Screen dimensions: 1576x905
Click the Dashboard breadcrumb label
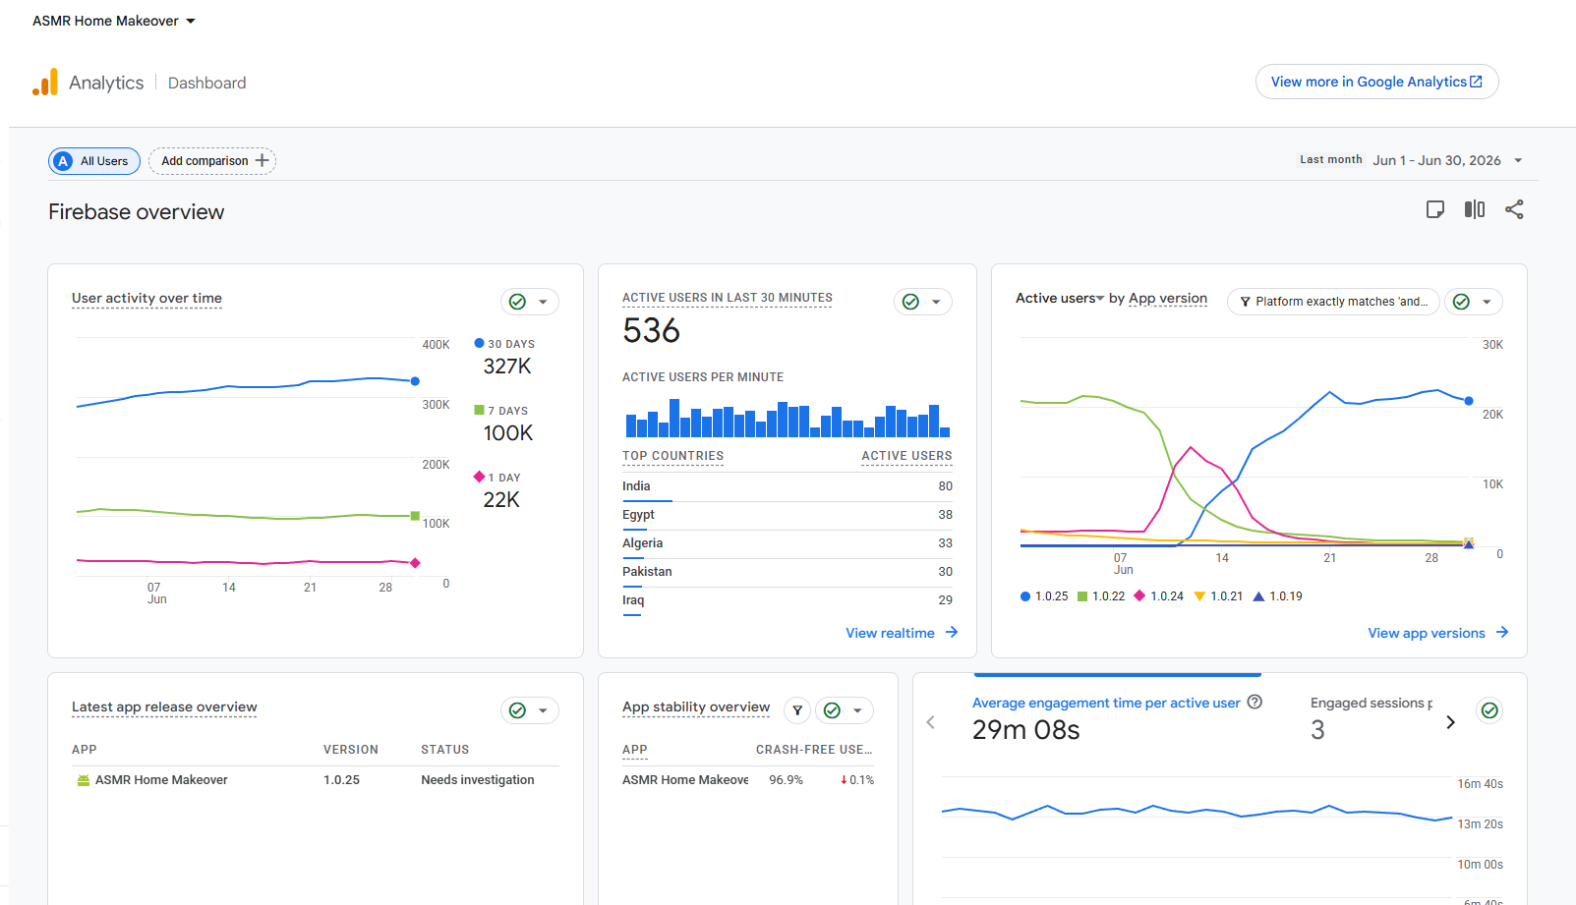click(207, 84)
